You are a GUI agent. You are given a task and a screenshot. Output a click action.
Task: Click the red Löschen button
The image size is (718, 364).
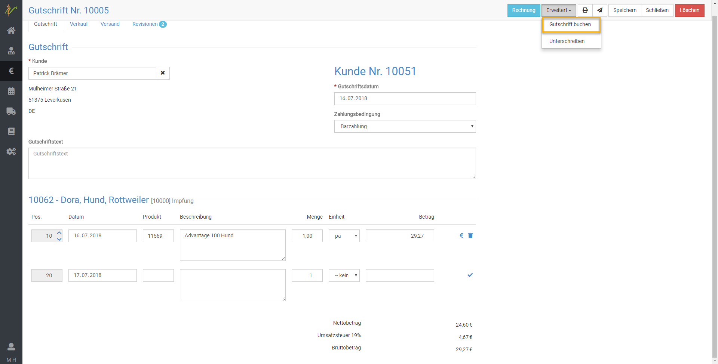pyautogui.click(x=689, y=10)
